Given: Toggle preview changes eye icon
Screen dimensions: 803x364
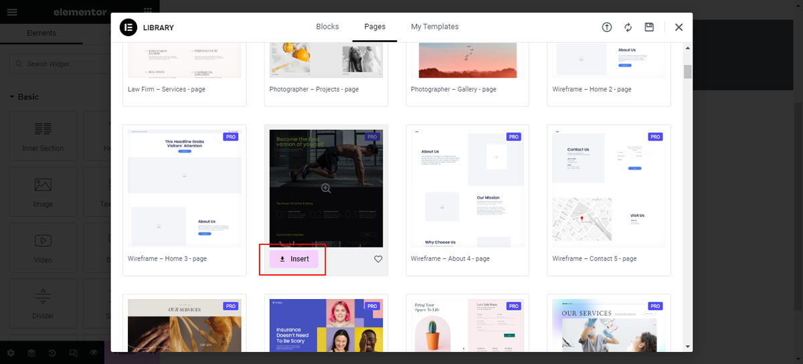Looking at the screenshot, I should tap(94, 353).
